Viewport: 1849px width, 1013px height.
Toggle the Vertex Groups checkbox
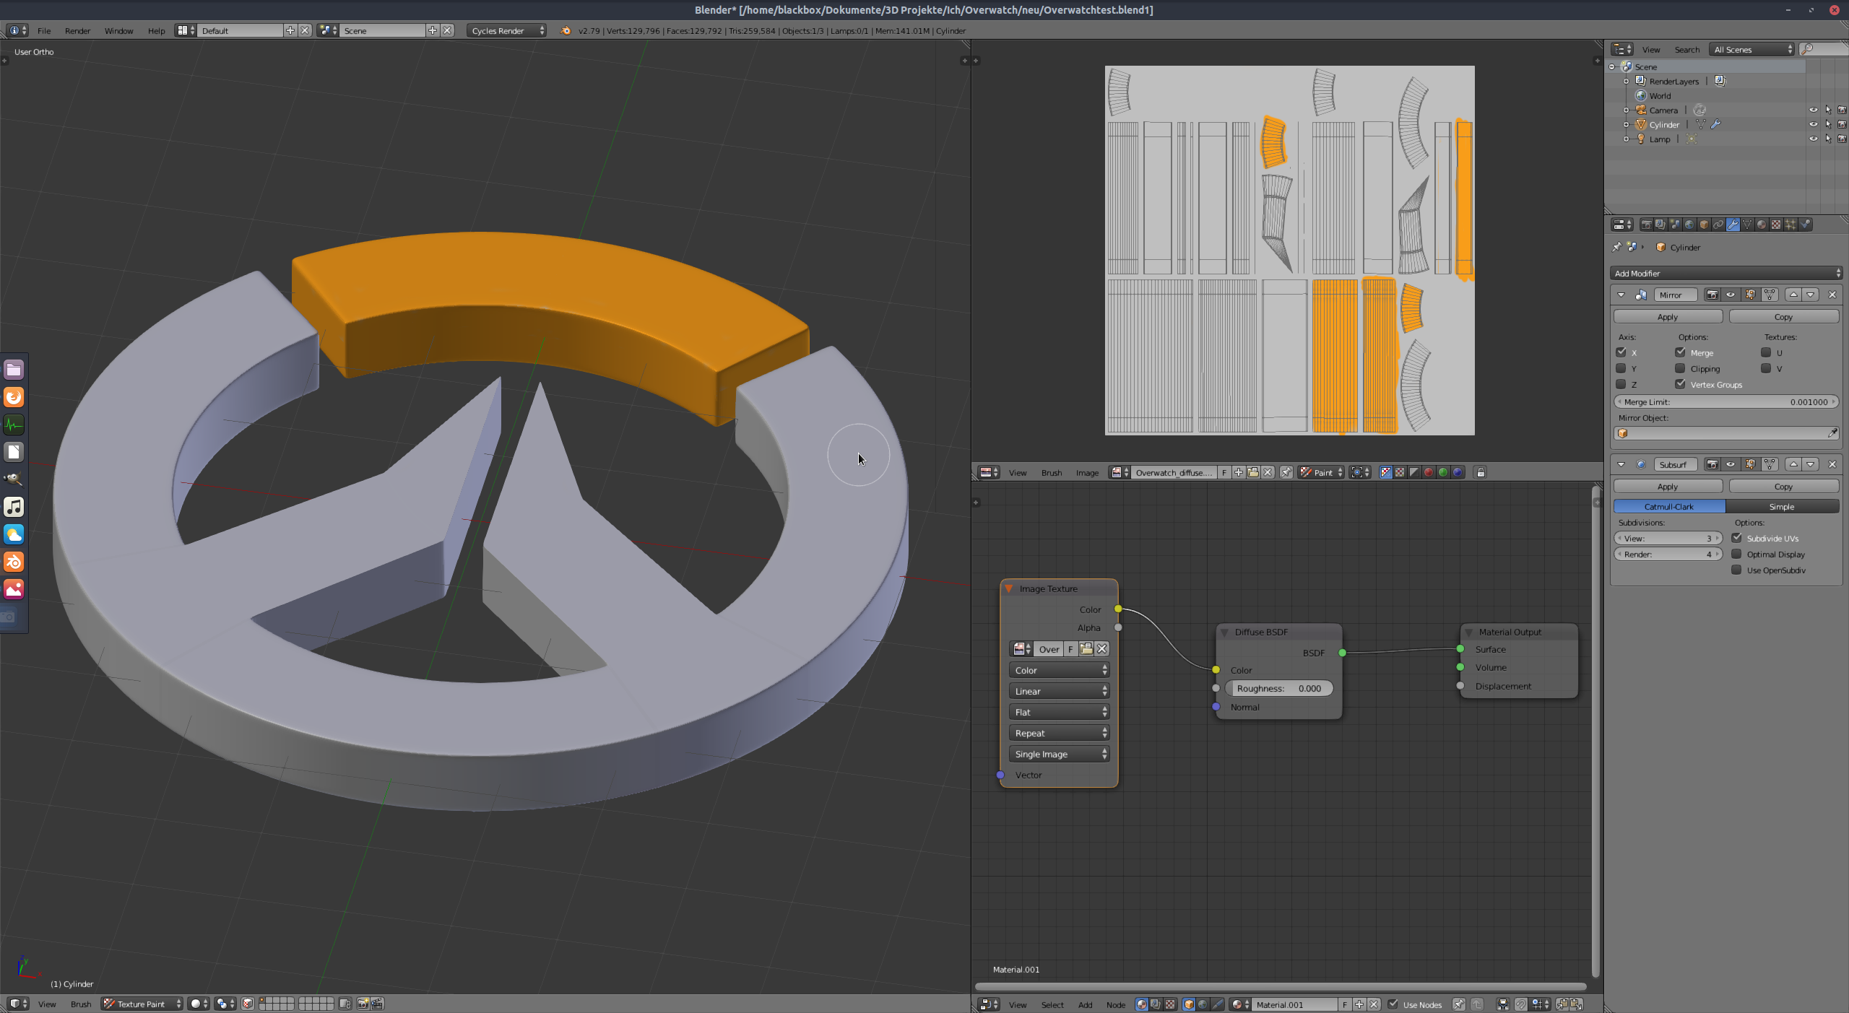coord(1681,384)
